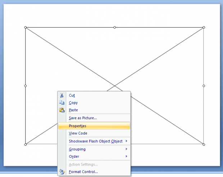
Task: Expand the Grouping submenu arrow
Action: coord(127,149)
